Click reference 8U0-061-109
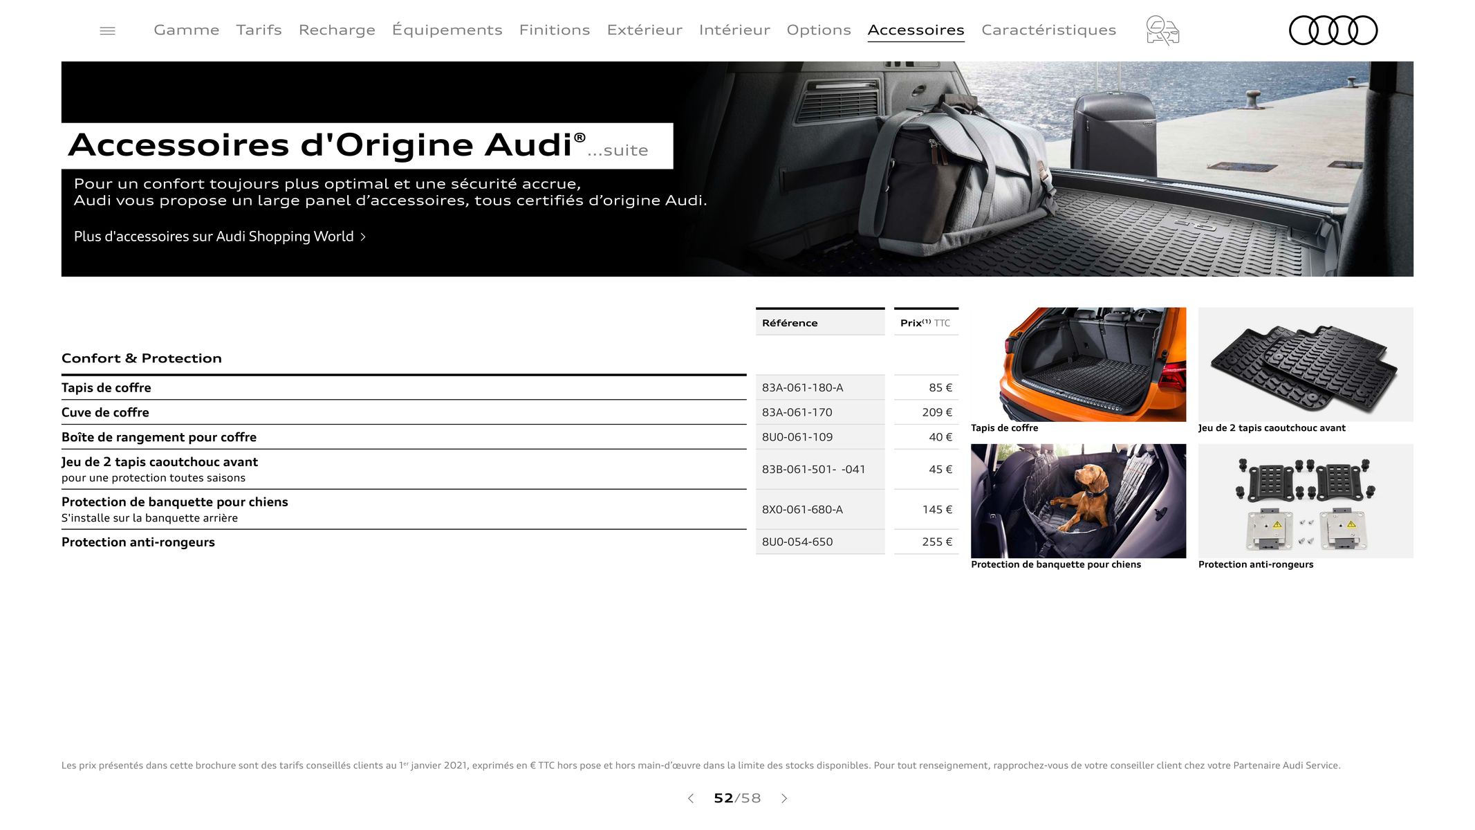The height and width of the screenshot is (830, 1475). tap(797, 437)
